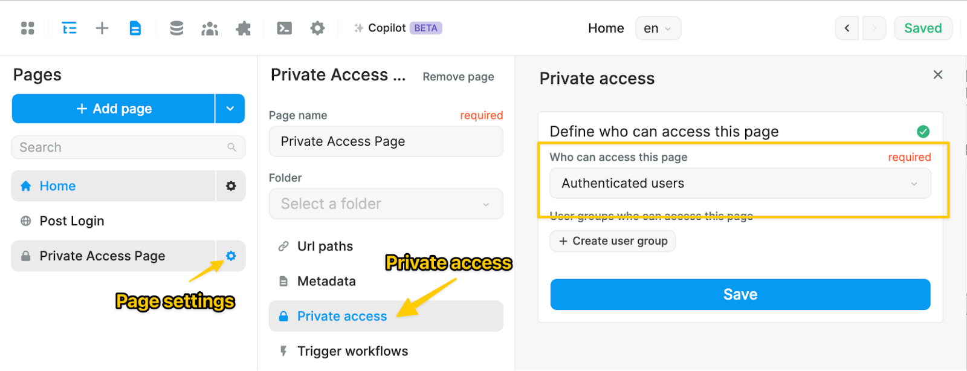Click Remove page
967x371 pixels.
pyautogui.click(x=458, y=77)
